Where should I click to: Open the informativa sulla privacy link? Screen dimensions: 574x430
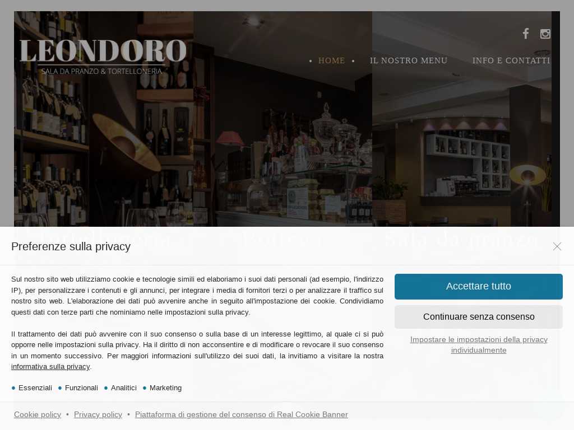(50, 367)
